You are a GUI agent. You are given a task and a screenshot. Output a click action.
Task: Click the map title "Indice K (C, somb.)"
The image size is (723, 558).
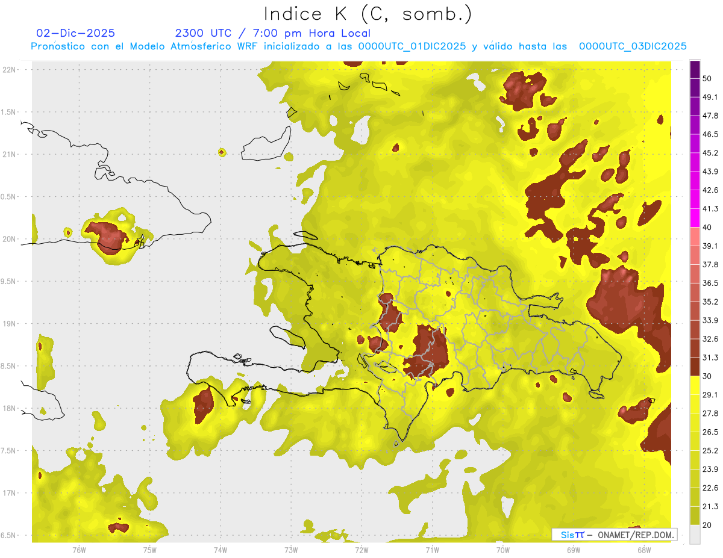pos(368,14)
